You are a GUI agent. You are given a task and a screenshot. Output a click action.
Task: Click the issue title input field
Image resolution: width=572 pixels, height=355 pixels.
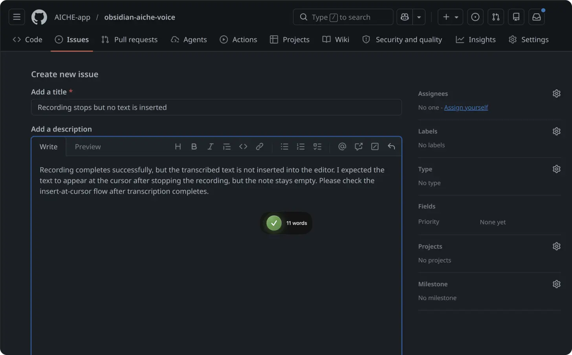216,107
